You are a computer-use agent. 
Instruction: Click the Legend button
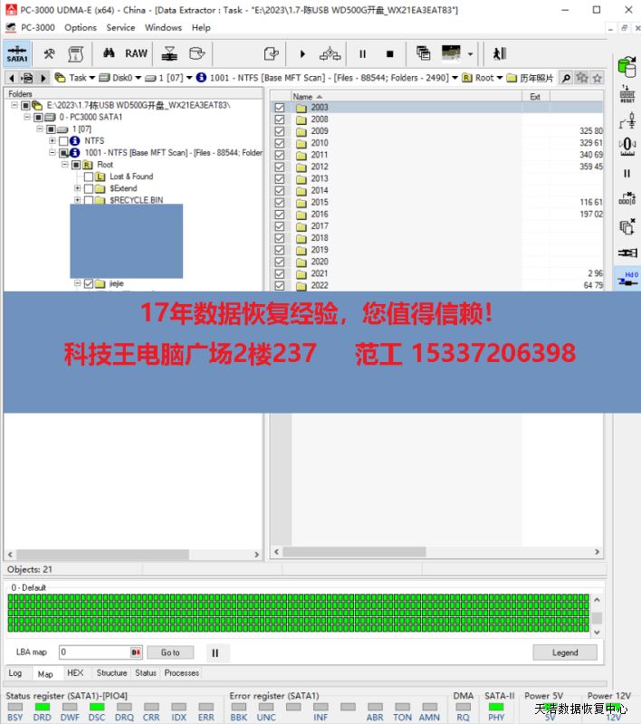564,653
